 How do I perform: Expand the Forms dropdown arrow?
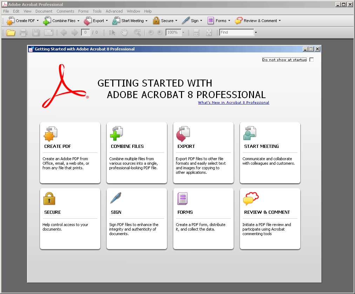229,21
